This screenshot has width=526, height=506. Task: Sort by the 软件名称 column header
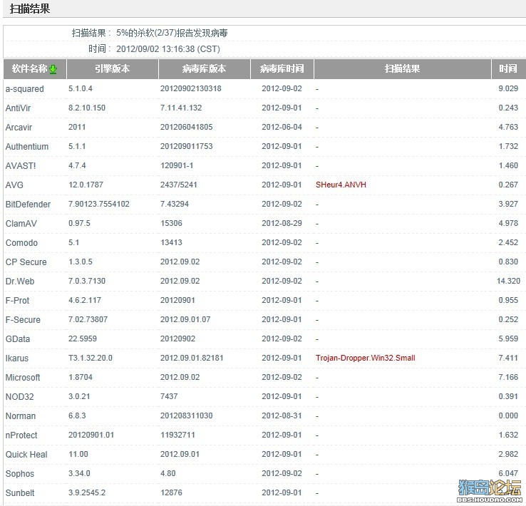(x=35, y=69)
